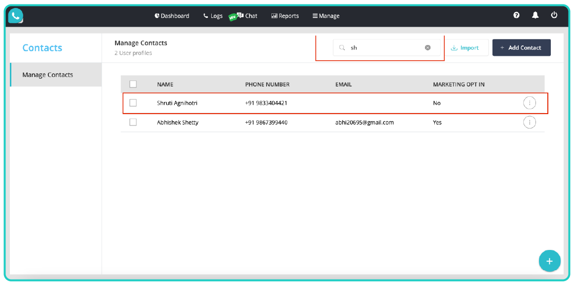The image size is (574, 288).
Task: Toggle the select-all checkbox in header
Action: pos(133,84)
